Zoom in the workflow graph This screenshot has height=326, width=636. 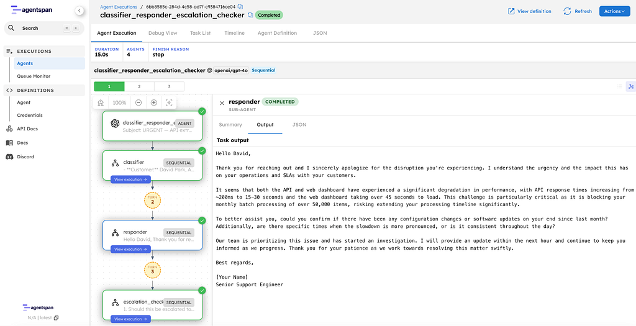click(154, 102)
